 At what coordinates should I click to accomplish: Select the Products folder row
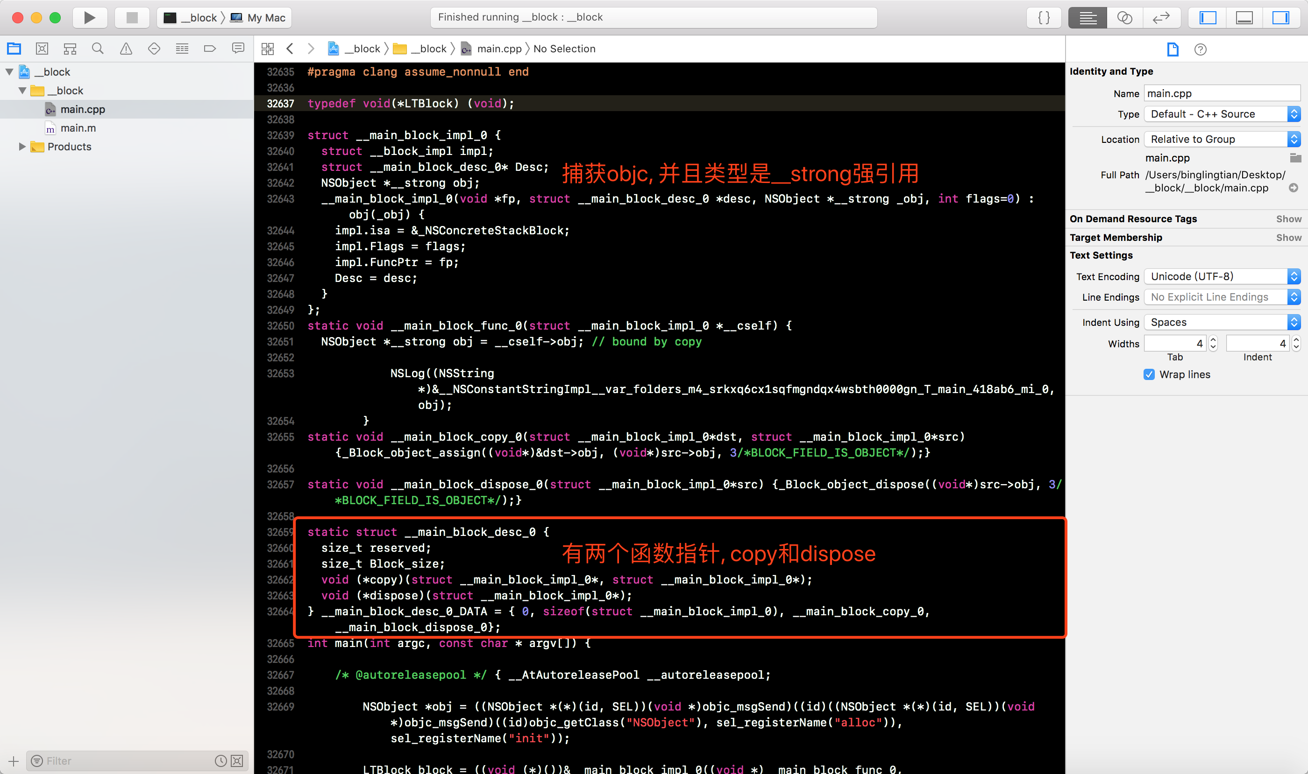[x=127, y=147]
